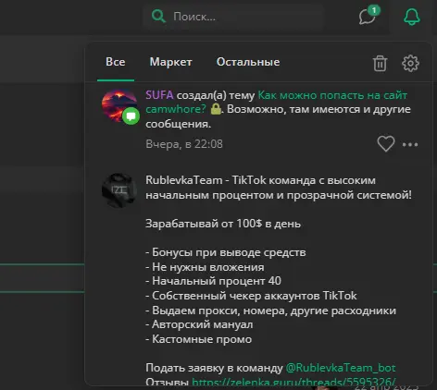This screenshot has width=437, height=390.
Task: Open the @RublevkaTeam_bot link
Action: tap(341, 368)
